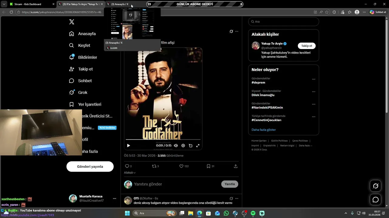
Task: Open browser settings and more menu
Action: (364, 12)
